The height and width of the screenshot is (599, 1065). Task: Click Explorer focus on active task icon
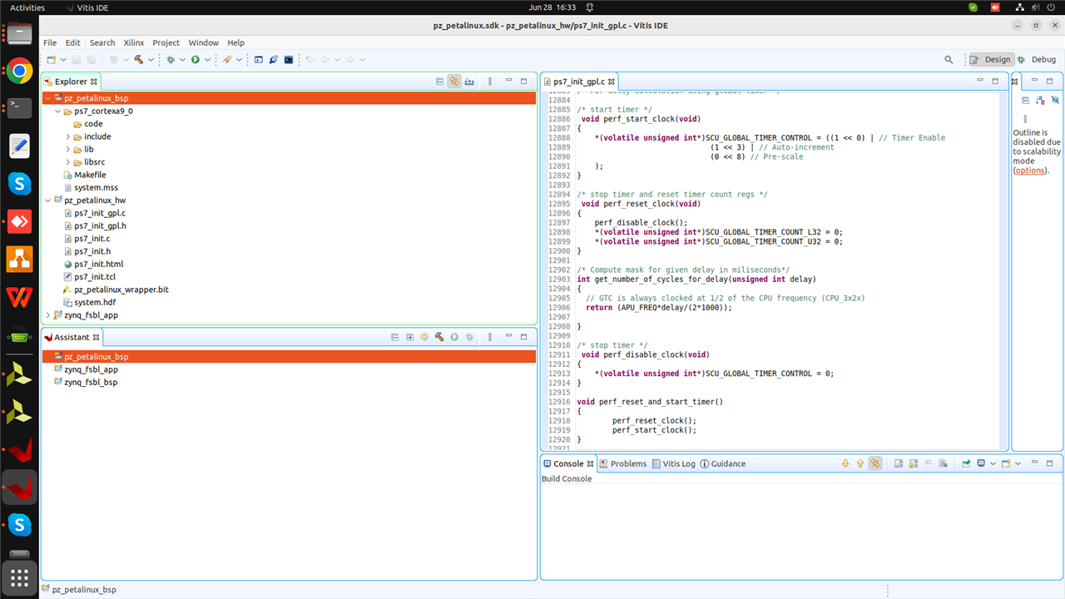pyautogui.click(x=470, y=82)
